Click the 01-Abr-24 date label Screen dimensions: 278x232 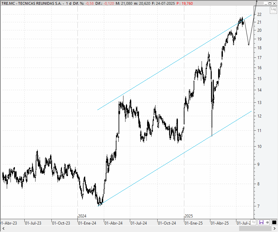click(x=114, y=223)
